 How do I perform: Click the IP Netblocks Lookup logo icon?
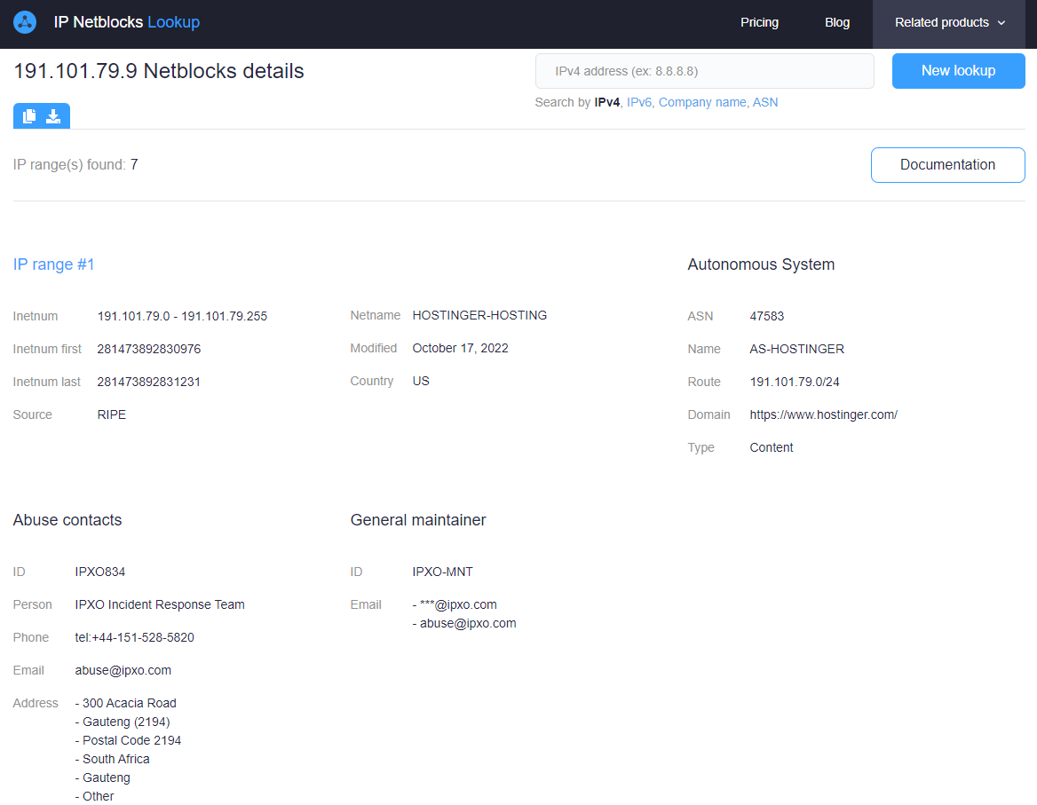[x=25, y=22]
